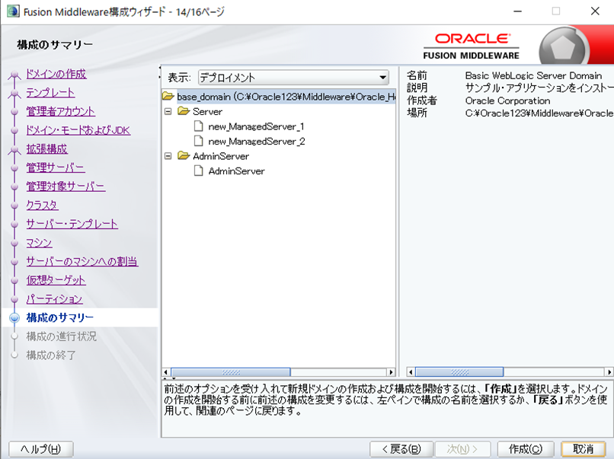The height and width of the screenshot is (459, 614).
Task: Click the 取消 button
Action: (x=583, y=449)
